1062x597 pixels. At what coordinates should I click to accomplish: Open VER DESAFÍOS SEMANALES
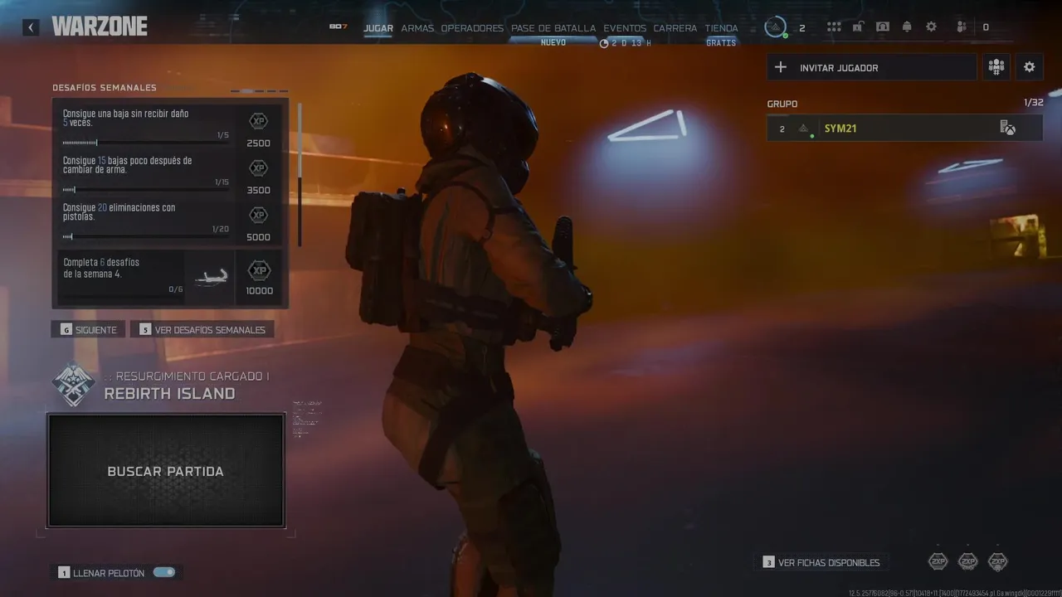coord(202,329)
